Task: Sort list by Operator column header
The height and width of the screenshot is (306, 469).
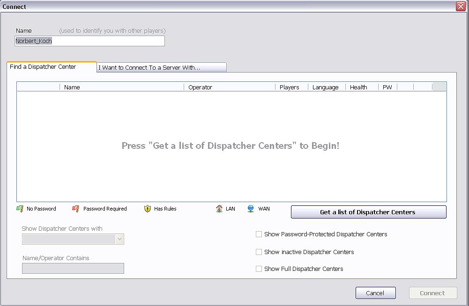Action: click(230, 87)
